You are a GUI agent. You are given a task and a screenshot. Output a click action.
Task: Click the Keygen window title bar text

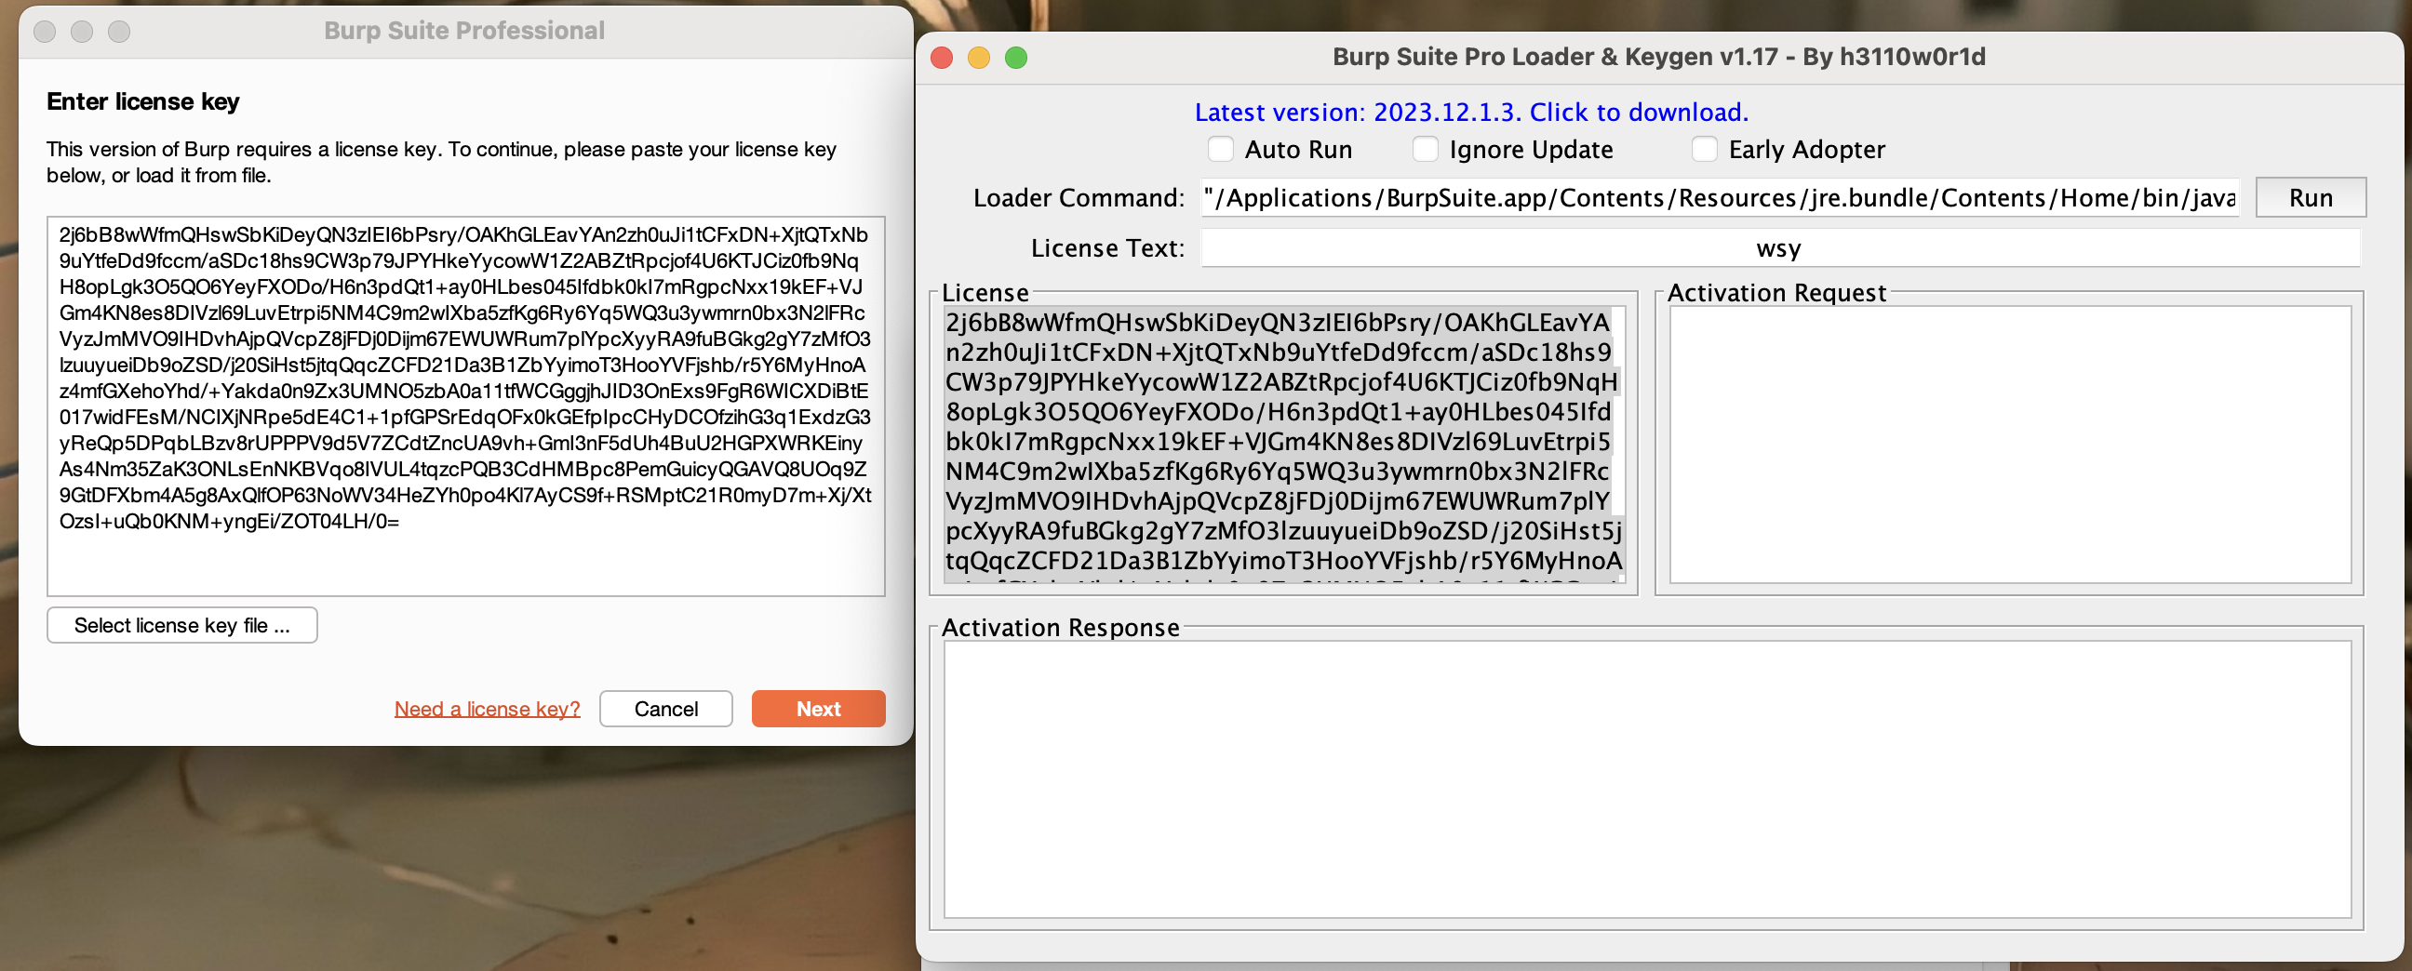(1658, 57)
